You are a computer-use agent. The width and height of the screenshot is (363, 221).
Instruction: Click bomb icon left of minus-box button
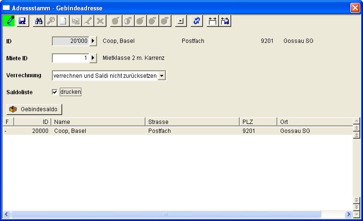pos(165,21)
